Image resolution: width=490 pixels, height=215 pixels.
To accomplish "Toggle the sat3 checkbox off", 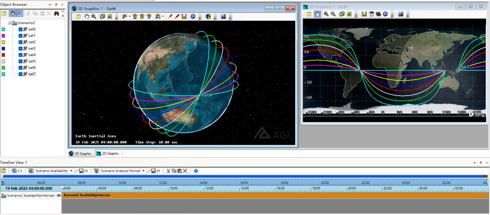I will pyautogui.click(x=21, y=48).
